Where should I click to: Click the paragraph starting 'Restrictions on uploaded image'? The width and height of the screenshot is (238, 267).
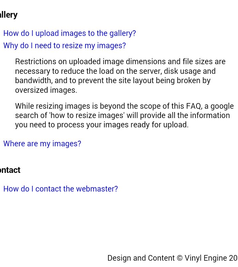(x=120, y=76)
